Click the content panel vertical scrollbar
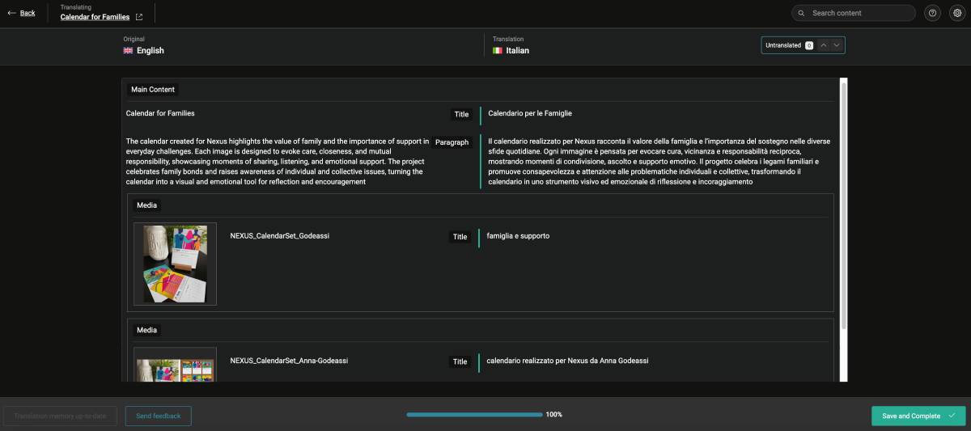 click(844, 202)
